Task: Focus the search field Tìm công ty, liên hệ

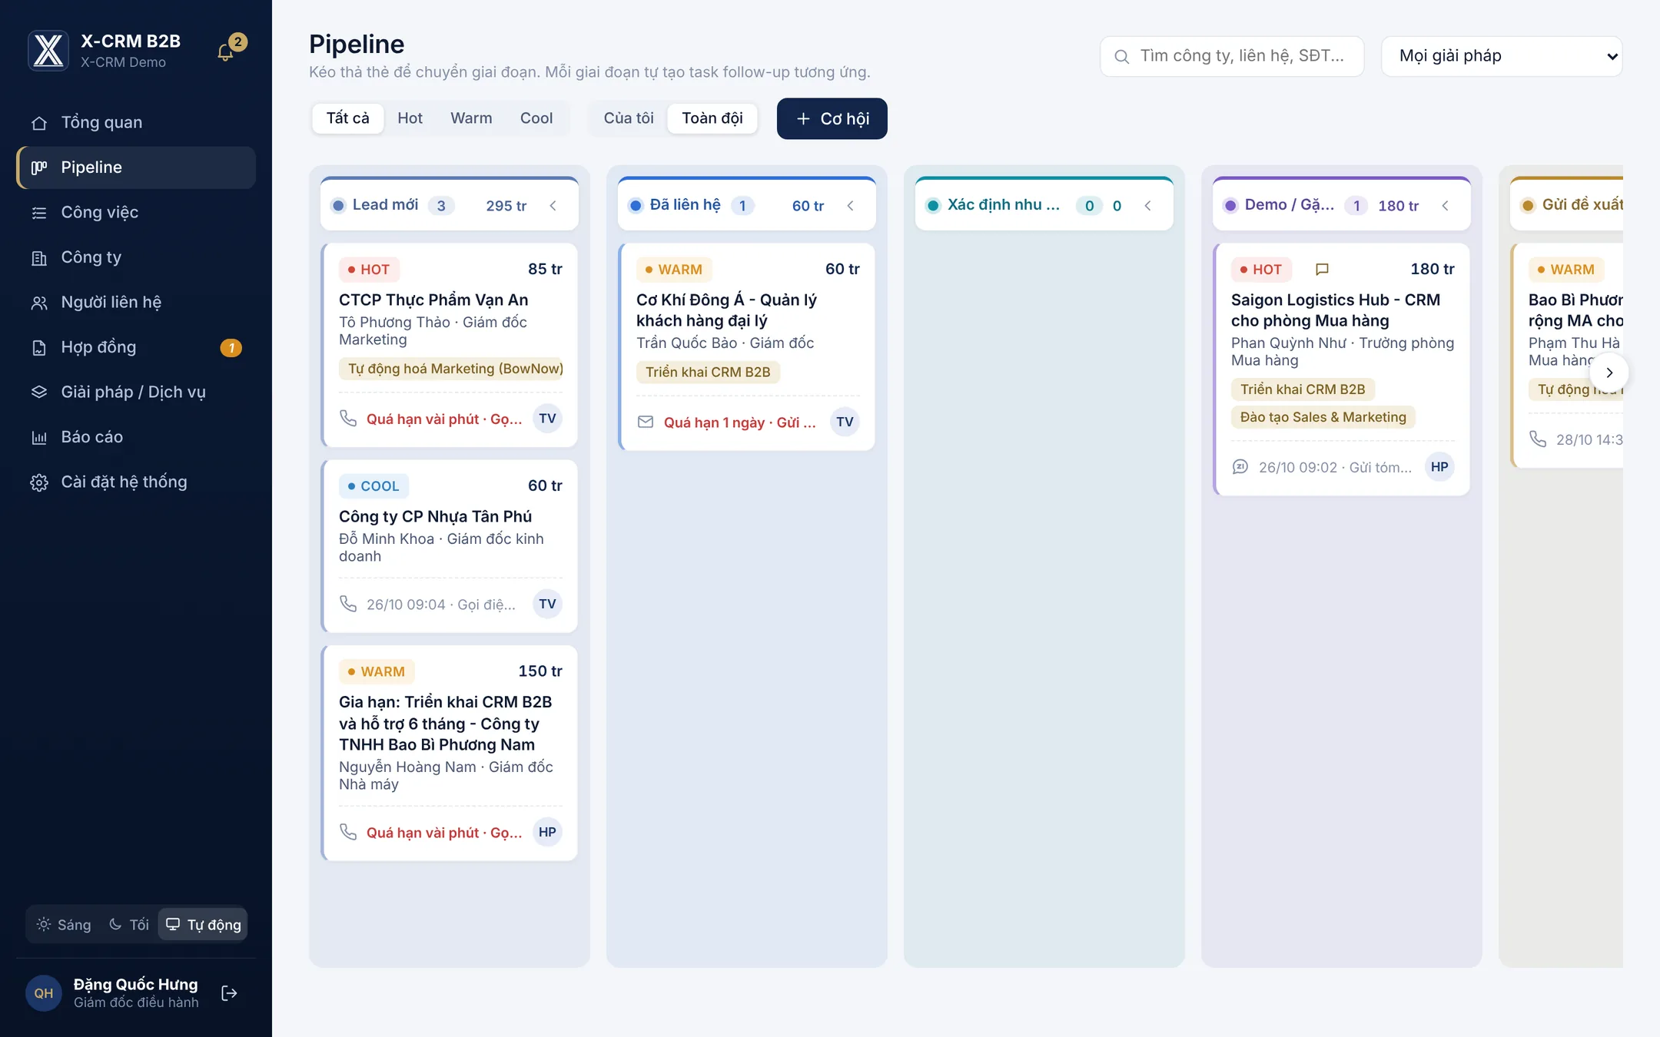Action: (1232, 56)
